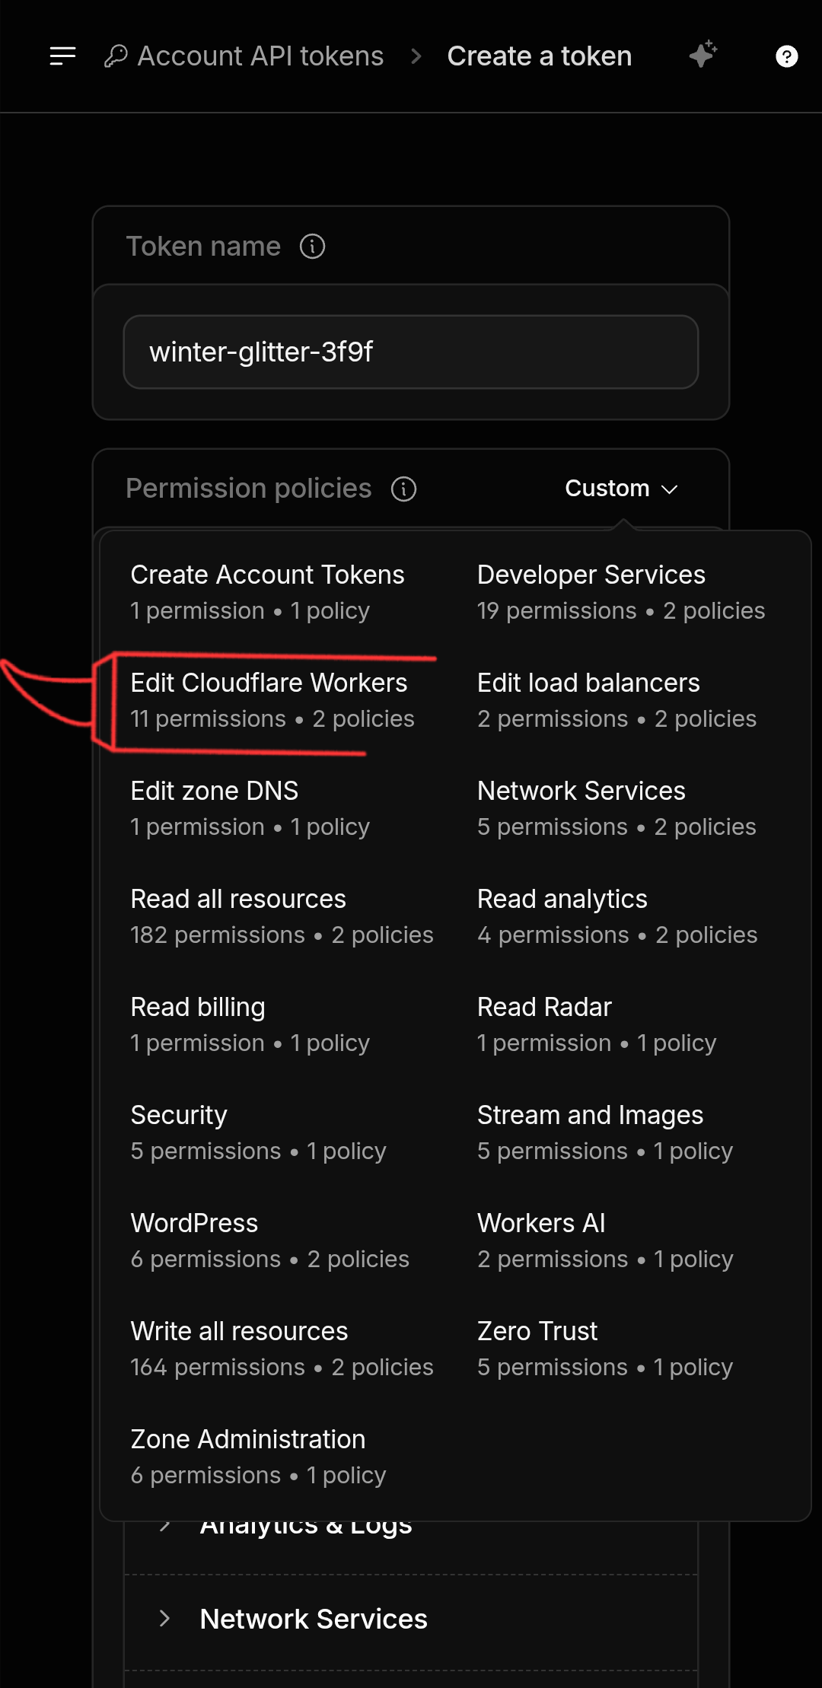Expand the Network Services section chevron

164,1618
